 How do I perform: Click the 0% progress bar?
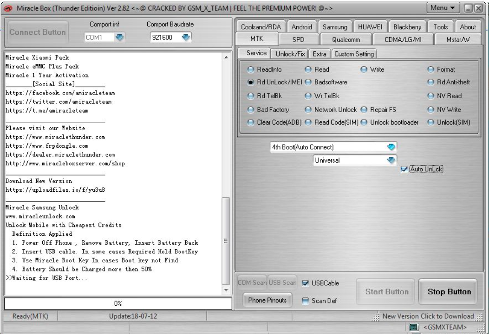pyautogui.click(x=118, y=303)
